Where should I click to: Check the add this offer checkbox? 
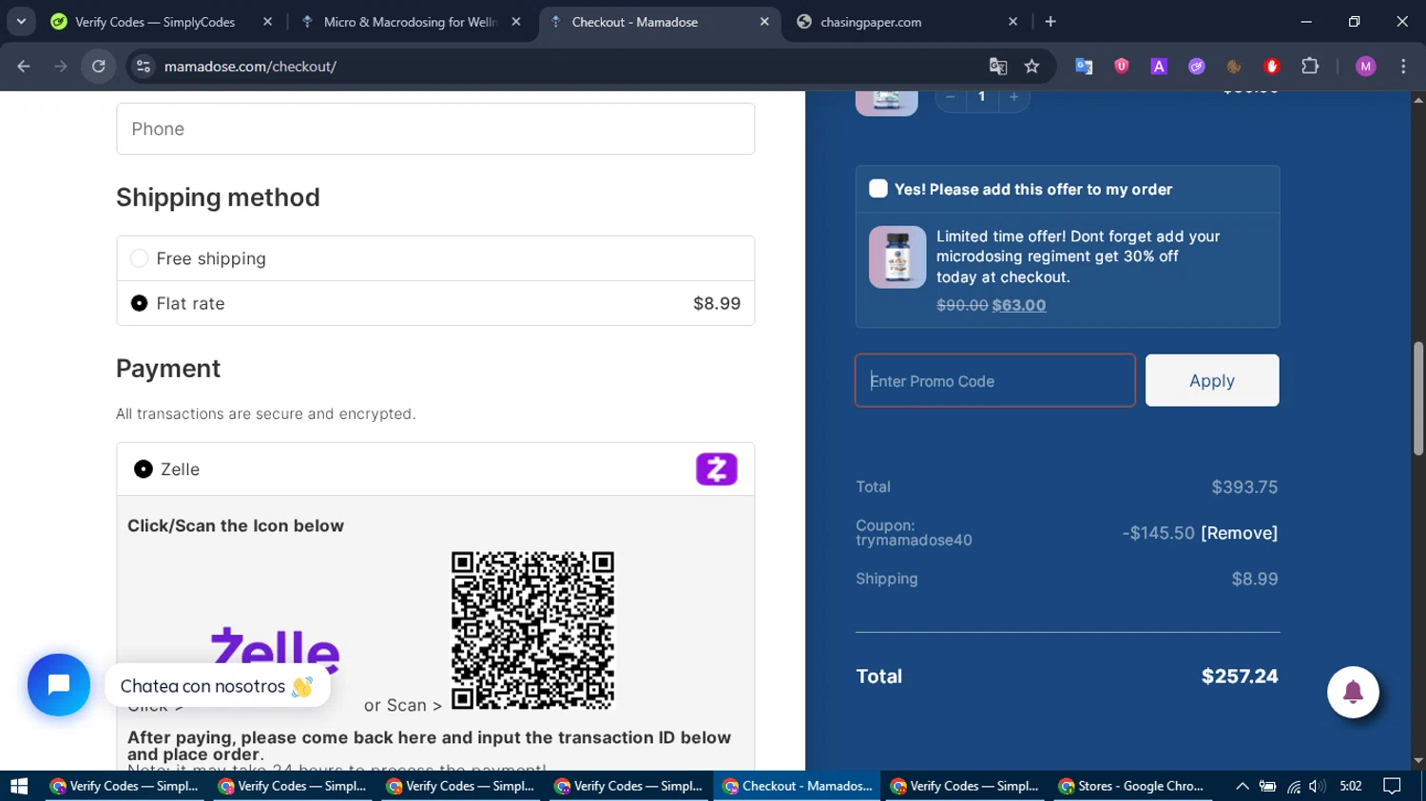(878, 189)
